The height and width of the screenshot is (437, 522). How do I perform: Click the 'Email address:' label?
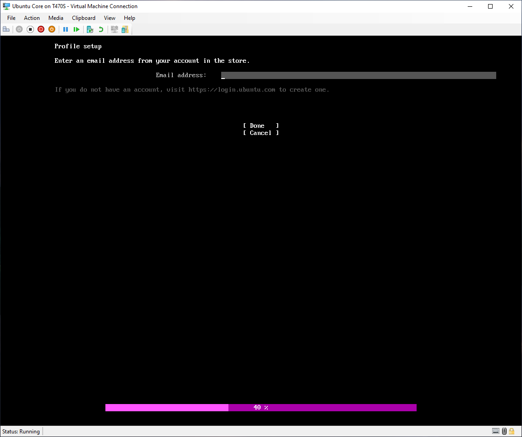click(x=181, y=75)
